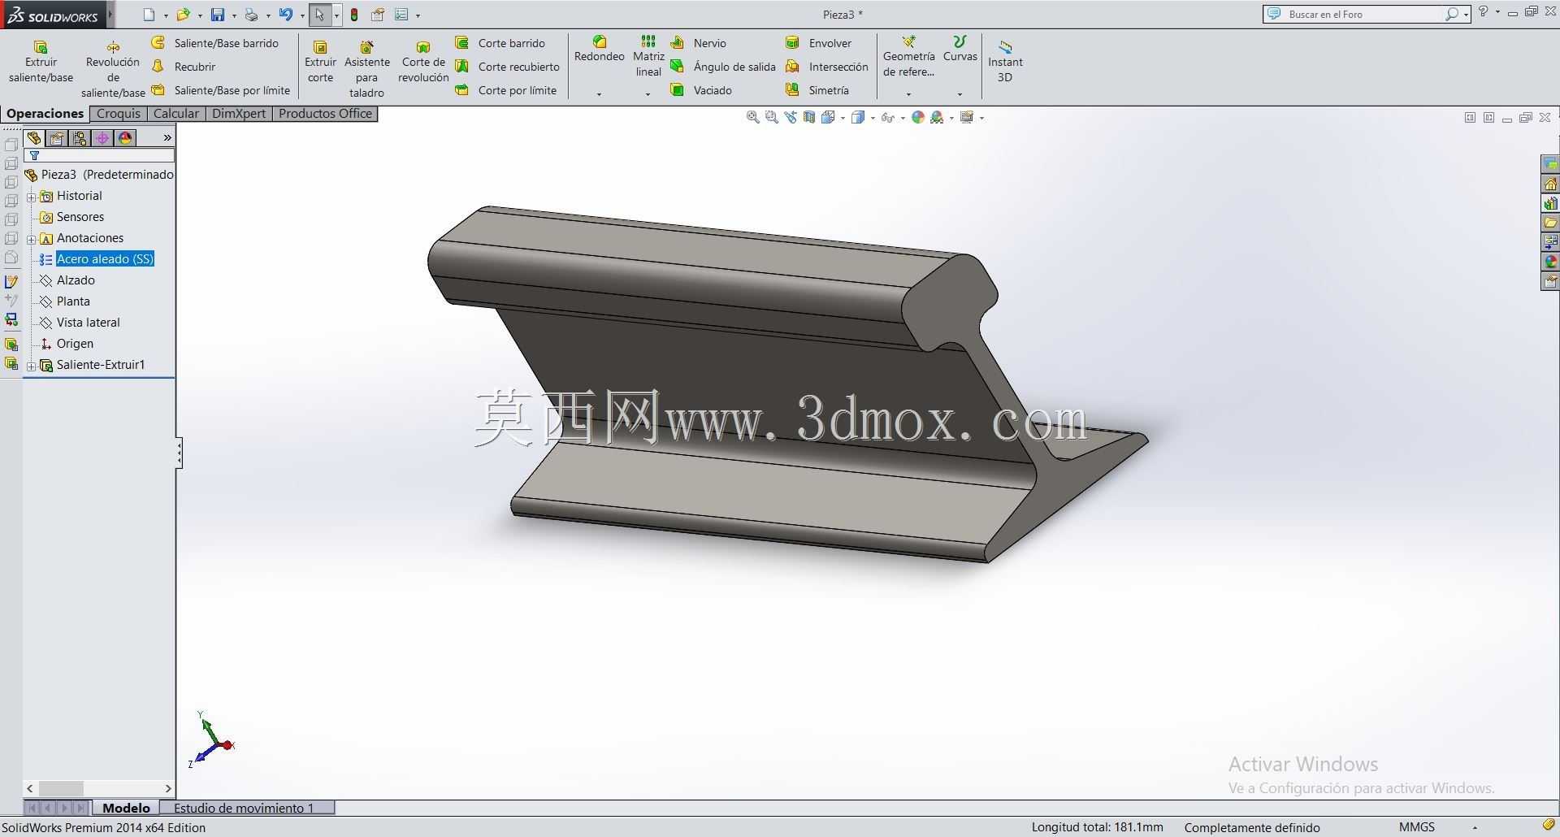Open the Calcular tab

tap(176, 114)
